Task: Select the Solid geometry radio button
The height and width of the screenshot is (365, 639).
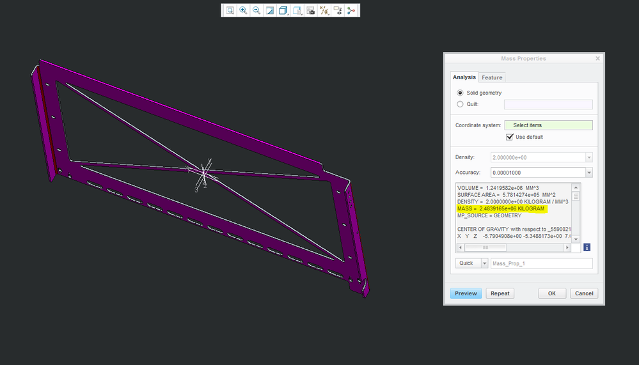Action: [460, 93]
